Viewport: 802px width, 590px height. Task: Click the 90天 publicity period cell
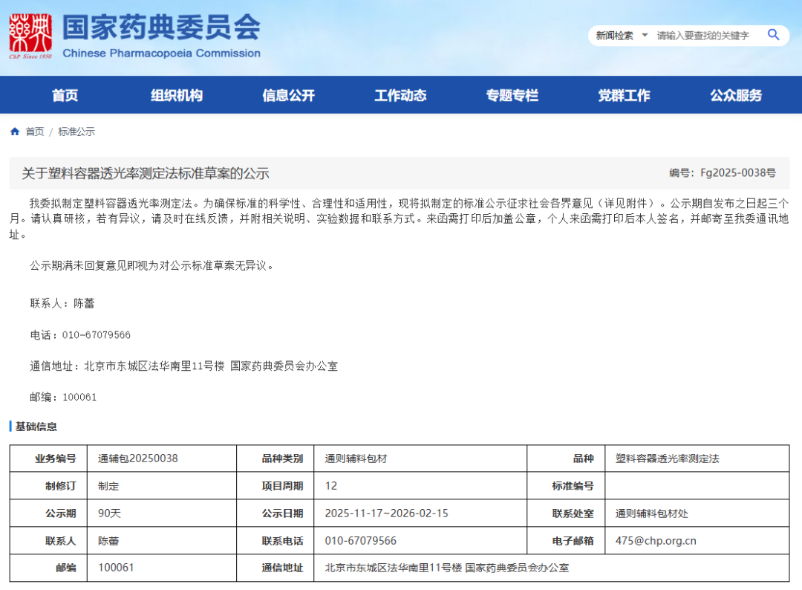pos(162,513)
